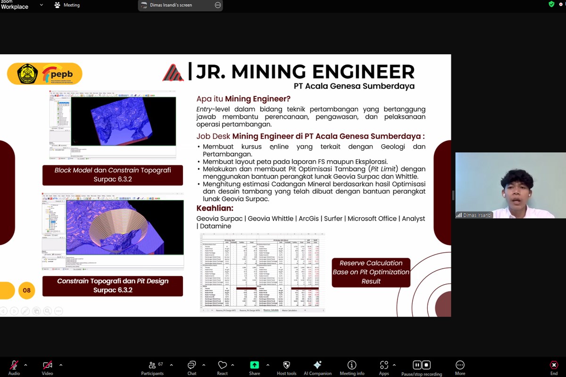
Task: Open the Zoom Workplace dropdown chevron
Action: (42, 5)
